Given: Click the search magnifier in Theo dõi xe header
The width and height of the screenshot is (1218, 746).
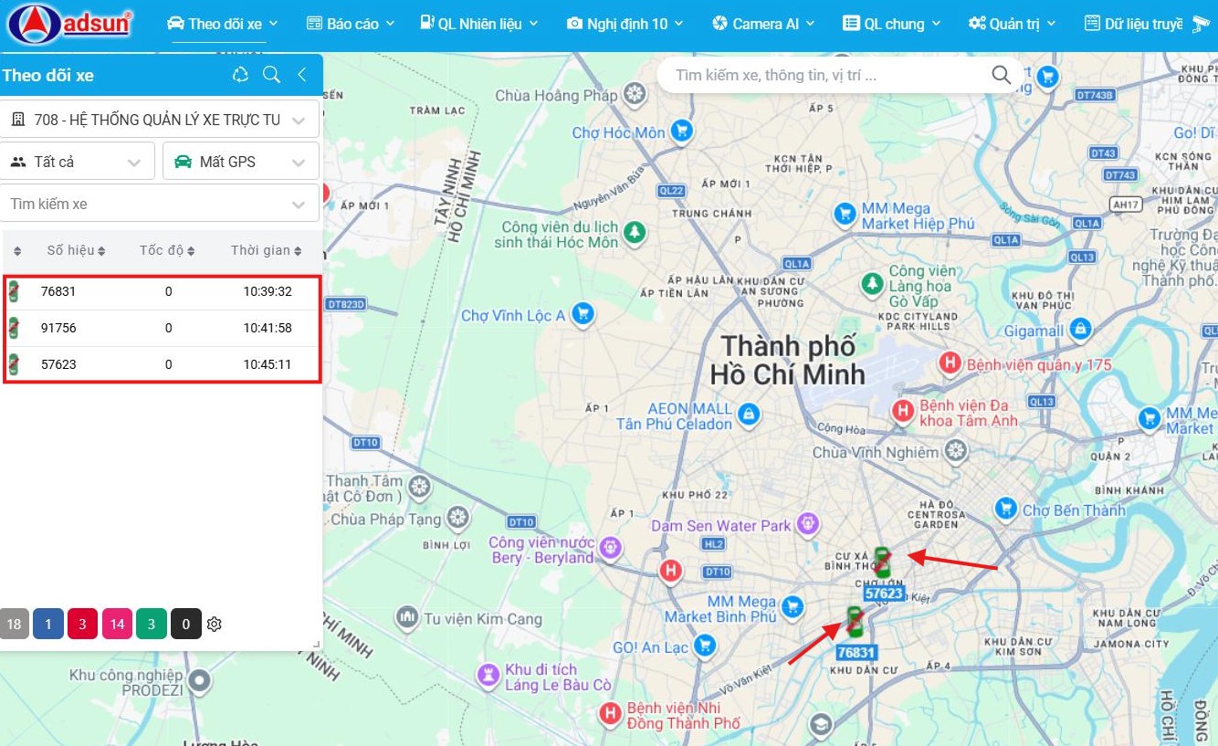Looking at the screenshot, I should pos(271,75).
